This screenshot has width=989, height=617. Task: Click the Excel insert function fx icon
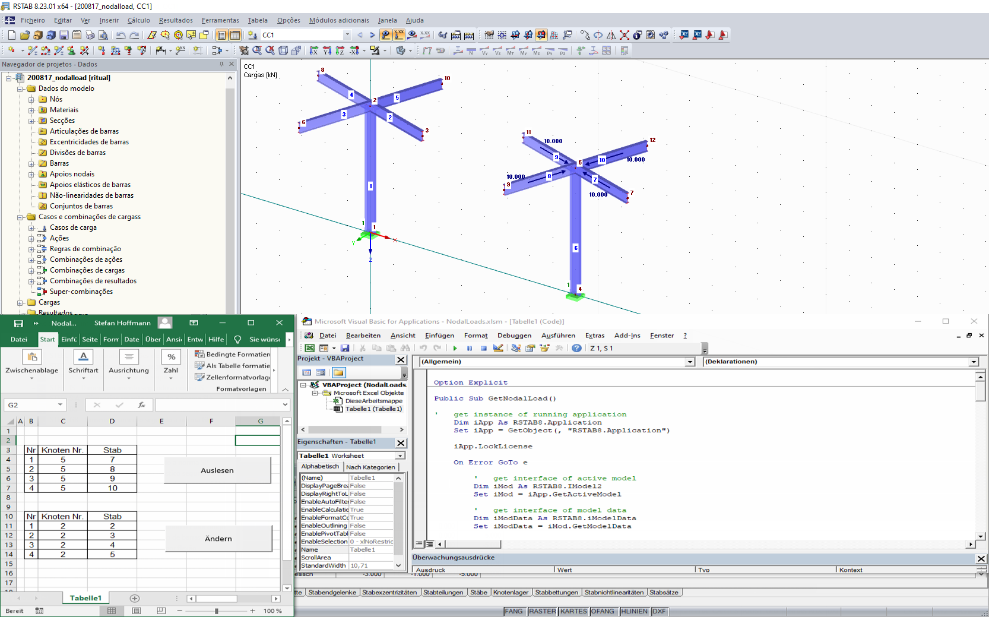tap(141, 405)
